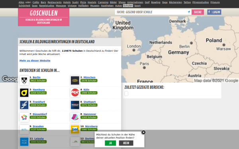
Task: Click the 5611 Schulen green badge
Action: pyautogui.click(x=38, y=81)
